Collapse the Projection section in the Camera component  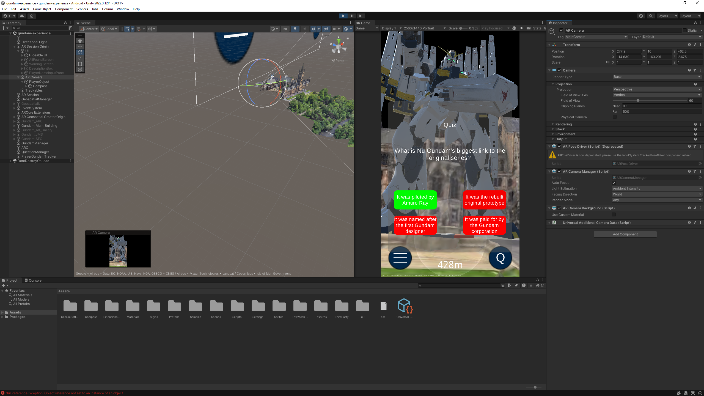[553, 84]
